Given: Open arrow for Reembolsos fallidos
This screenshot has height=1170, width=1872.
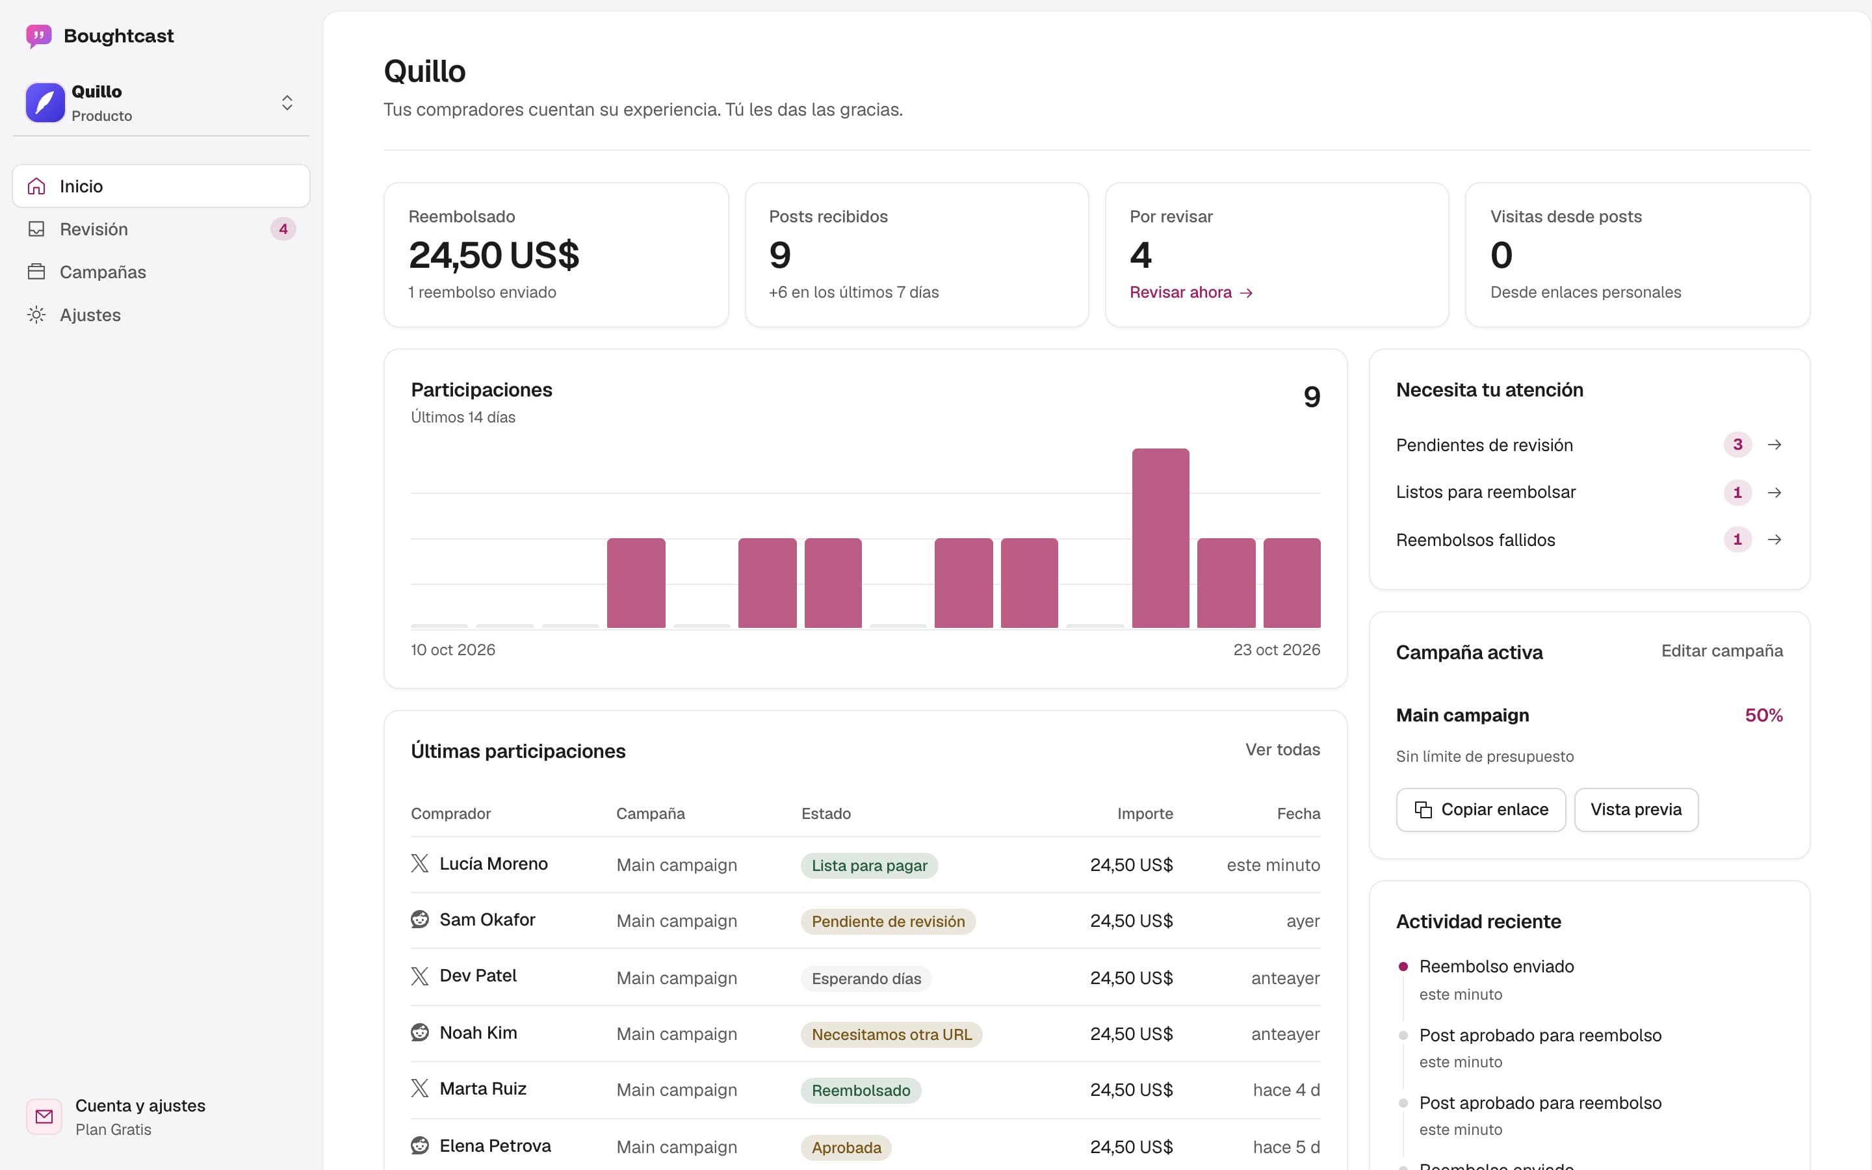Looking at the screenshot, I should click(1774, 539).
